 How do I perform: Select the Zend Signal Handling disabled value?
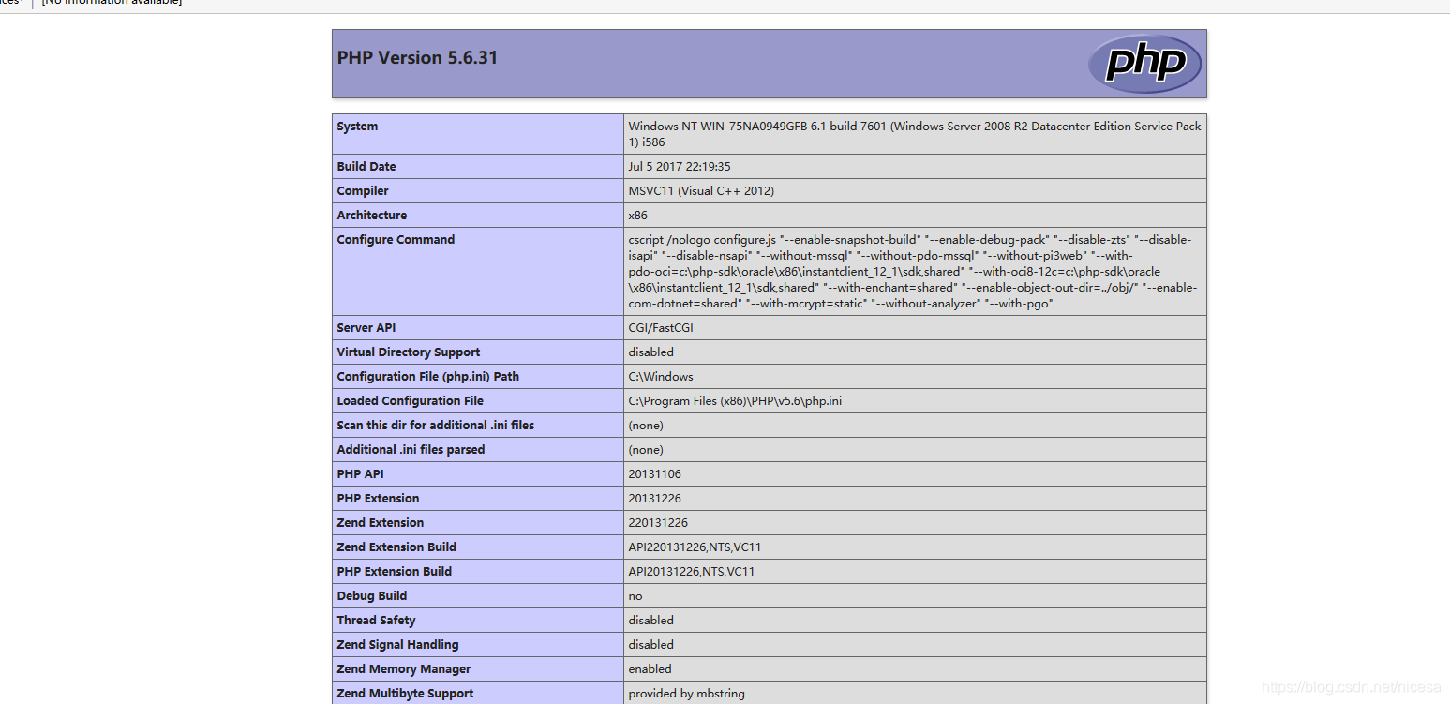[x=651, y=645]
